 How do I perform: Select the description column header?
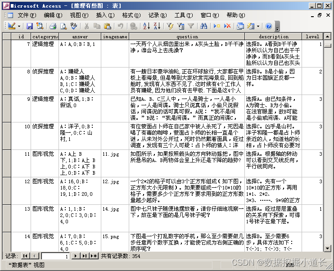pyautogui.click(x=273, y=36)
